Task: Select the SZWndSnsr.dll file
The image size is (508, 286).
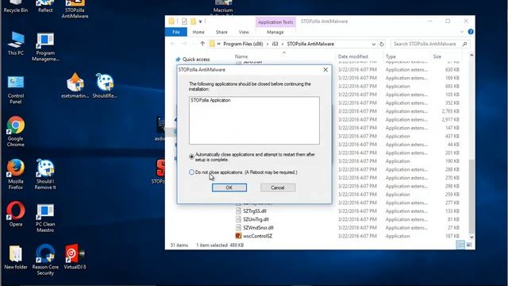Action: pyautogui.click(x=258, y=228)
